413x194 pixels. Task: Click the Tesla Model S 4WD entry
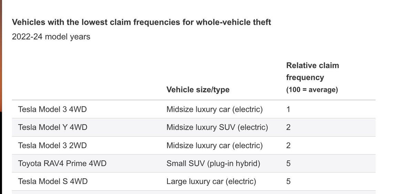pyautogui.click(x=53, y=182)
